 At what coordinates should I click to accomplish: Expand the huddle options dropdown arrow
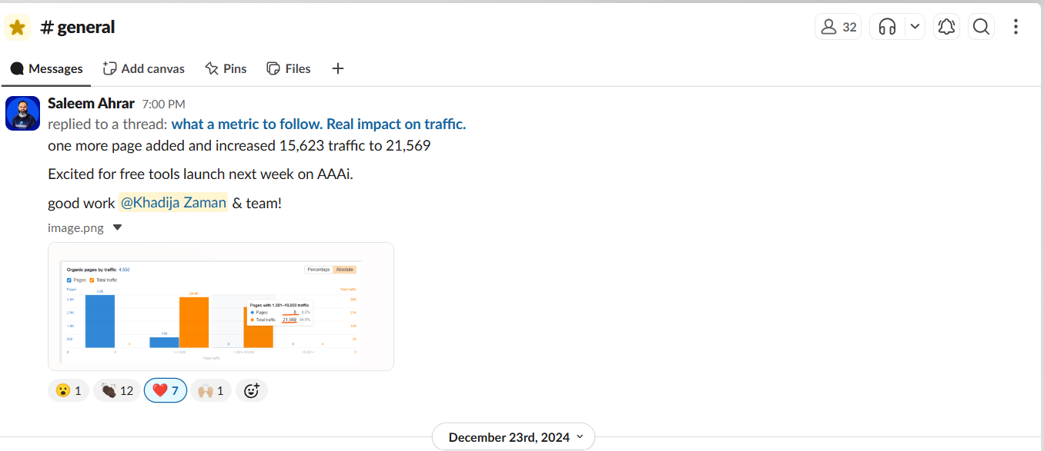pos(915,27)
